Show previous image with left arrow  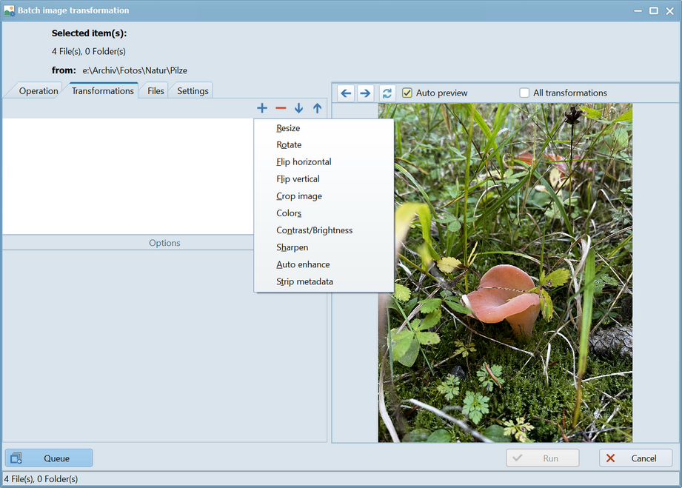click(346, 93)
